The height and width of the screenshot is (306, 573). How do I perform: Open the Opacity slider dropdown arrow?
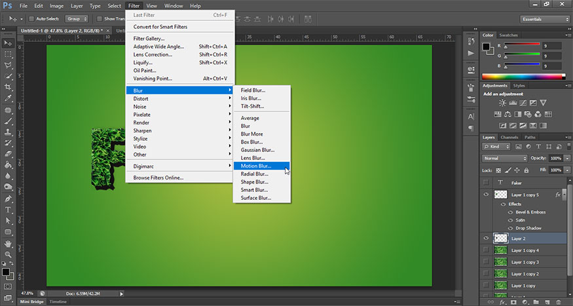[x=567, y=159]
